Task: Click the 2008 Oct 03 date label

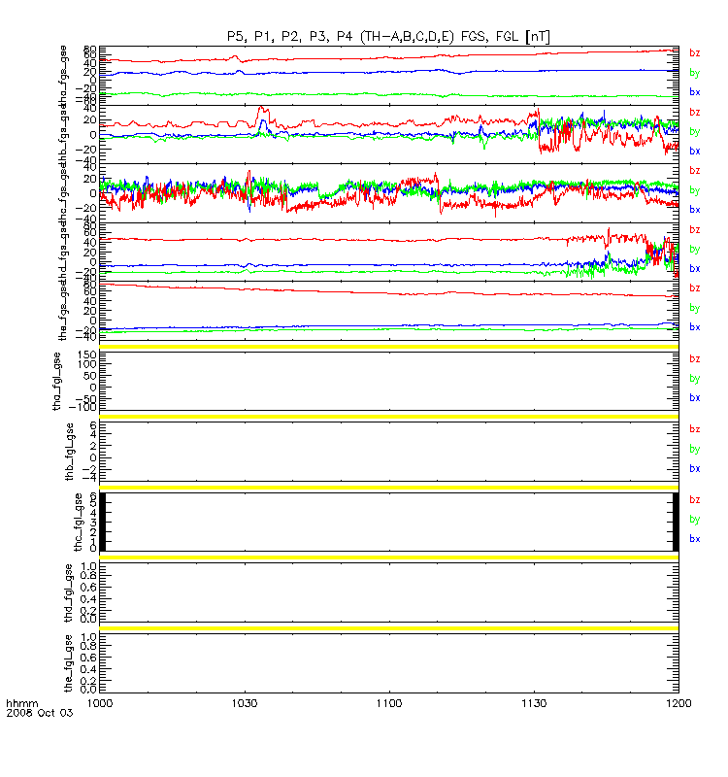Action: point(40,713)
